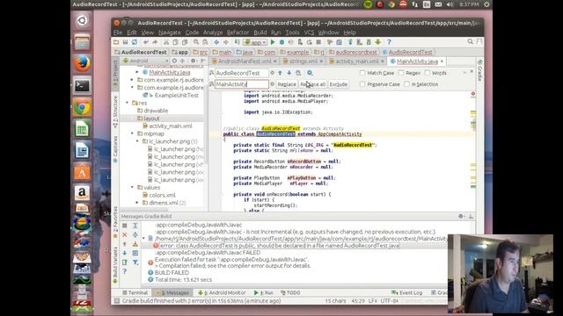Click scroll-from-source target icon in Project pane

pyautogui.click(x=174, y=61)
